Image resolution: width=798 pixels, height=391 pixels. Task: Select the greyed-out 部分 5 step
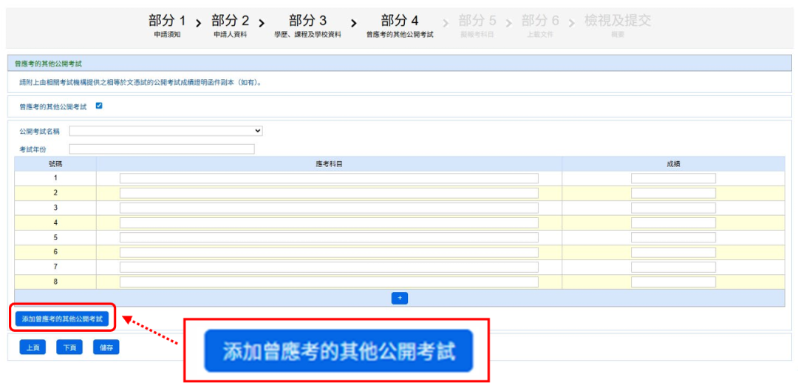(477, 27)
